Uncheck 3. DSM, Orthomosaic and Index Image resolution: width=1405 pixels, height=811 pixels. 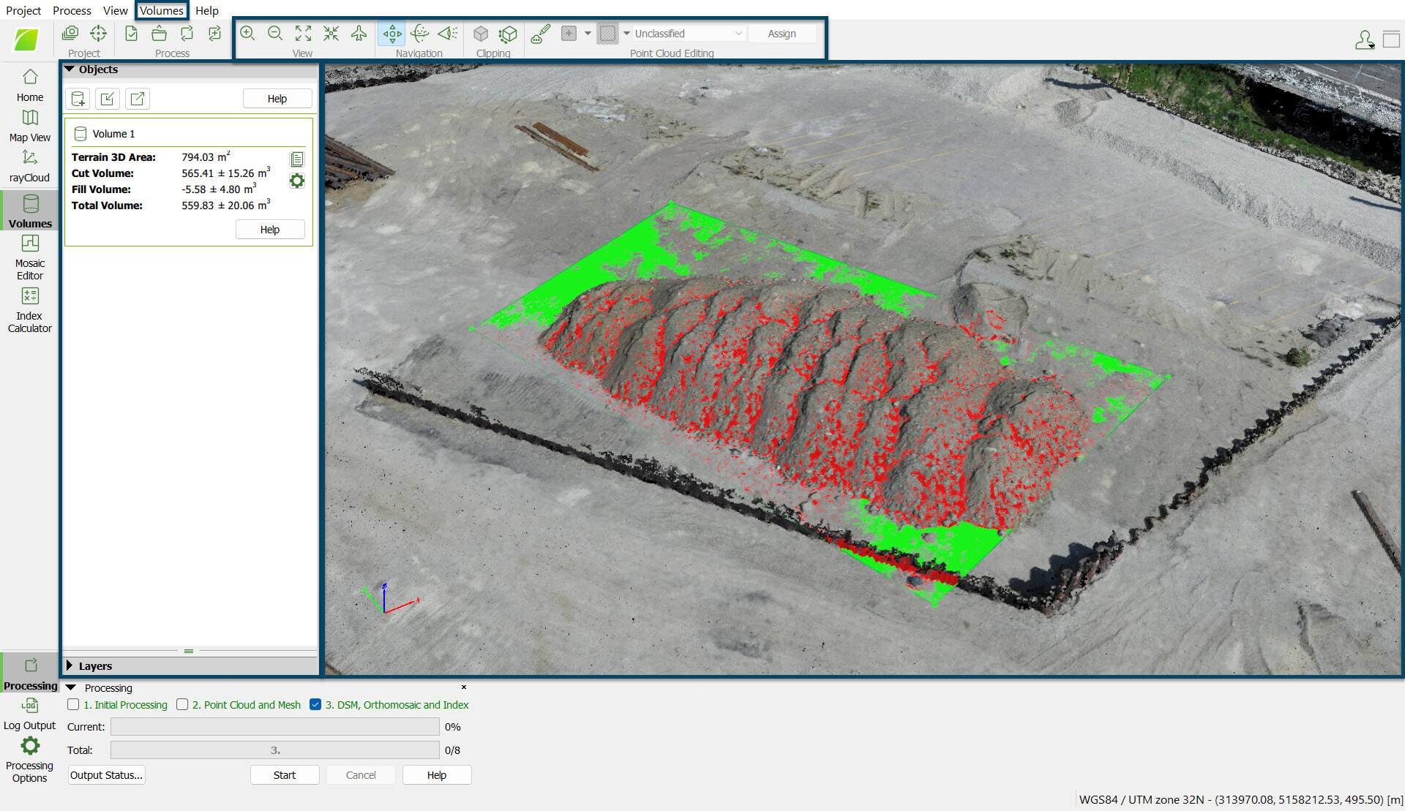click(315, 704)
